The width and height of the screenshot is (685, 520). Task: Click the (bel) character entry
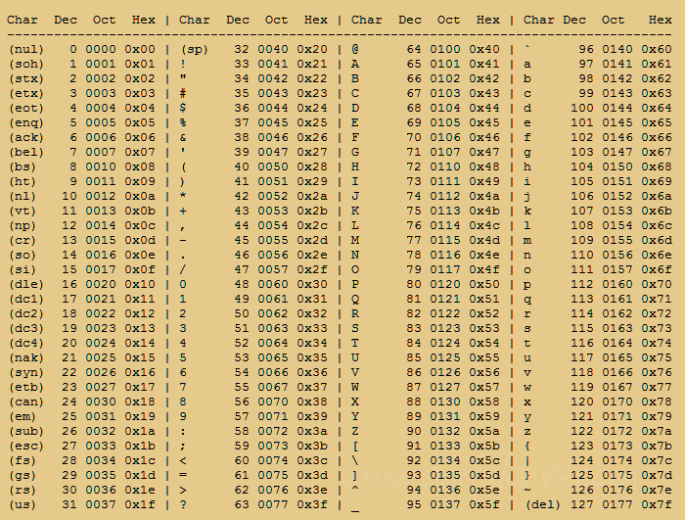pyautogui.click(x=25, y=152)
